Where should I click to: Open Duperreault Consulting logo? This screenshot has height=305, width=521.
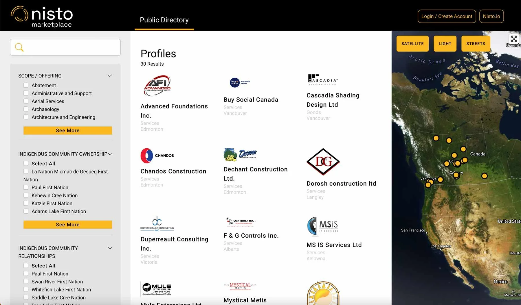(157, 224)
